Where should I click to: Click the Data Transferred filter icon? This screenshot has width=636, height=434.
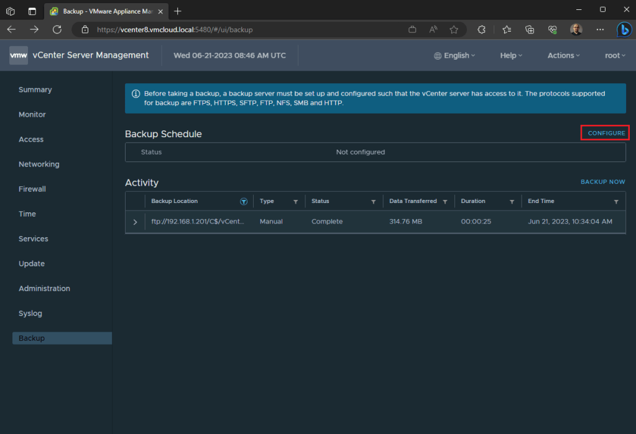tap(445, 202)
